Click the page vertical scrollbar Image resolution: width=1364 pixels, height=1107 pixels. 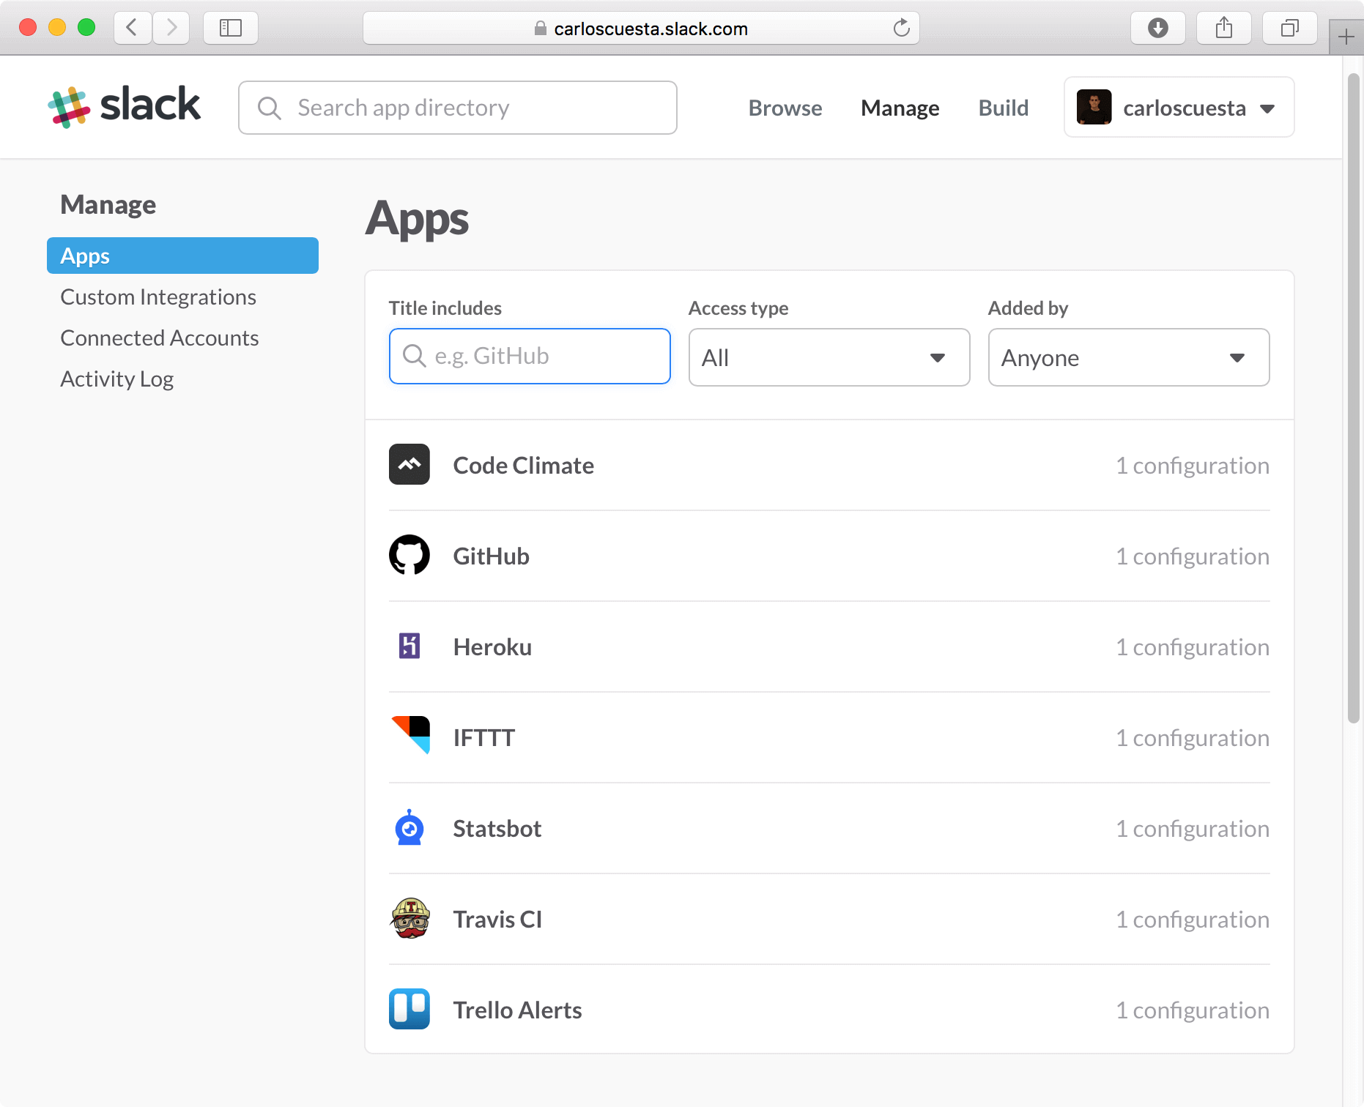1354,398
